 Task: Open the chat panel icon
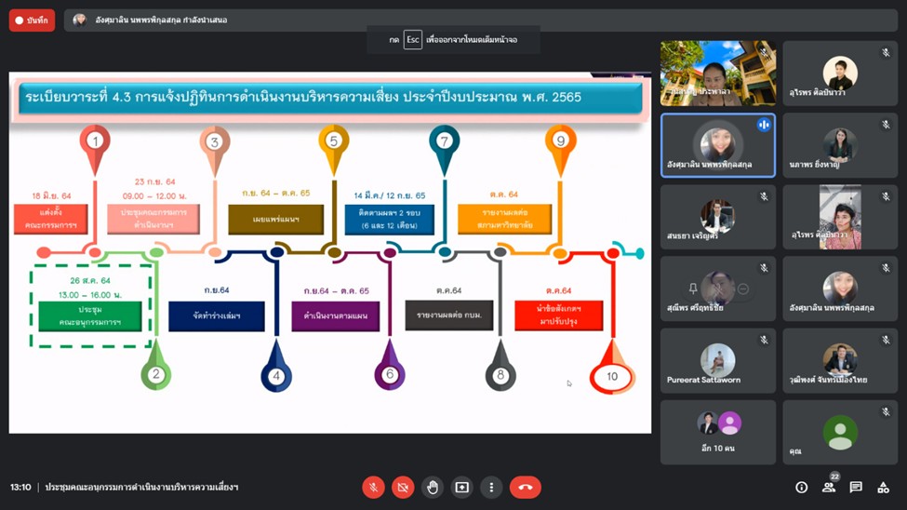click(x=856, y=488)
